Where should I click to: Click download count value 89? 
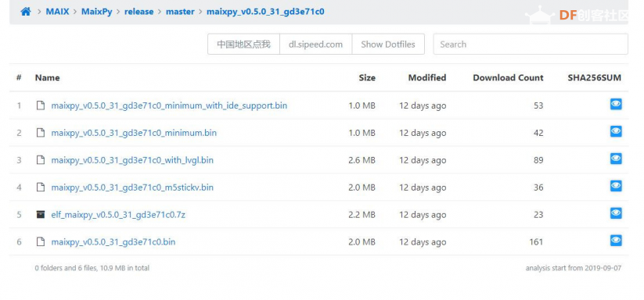click(538, 160)
